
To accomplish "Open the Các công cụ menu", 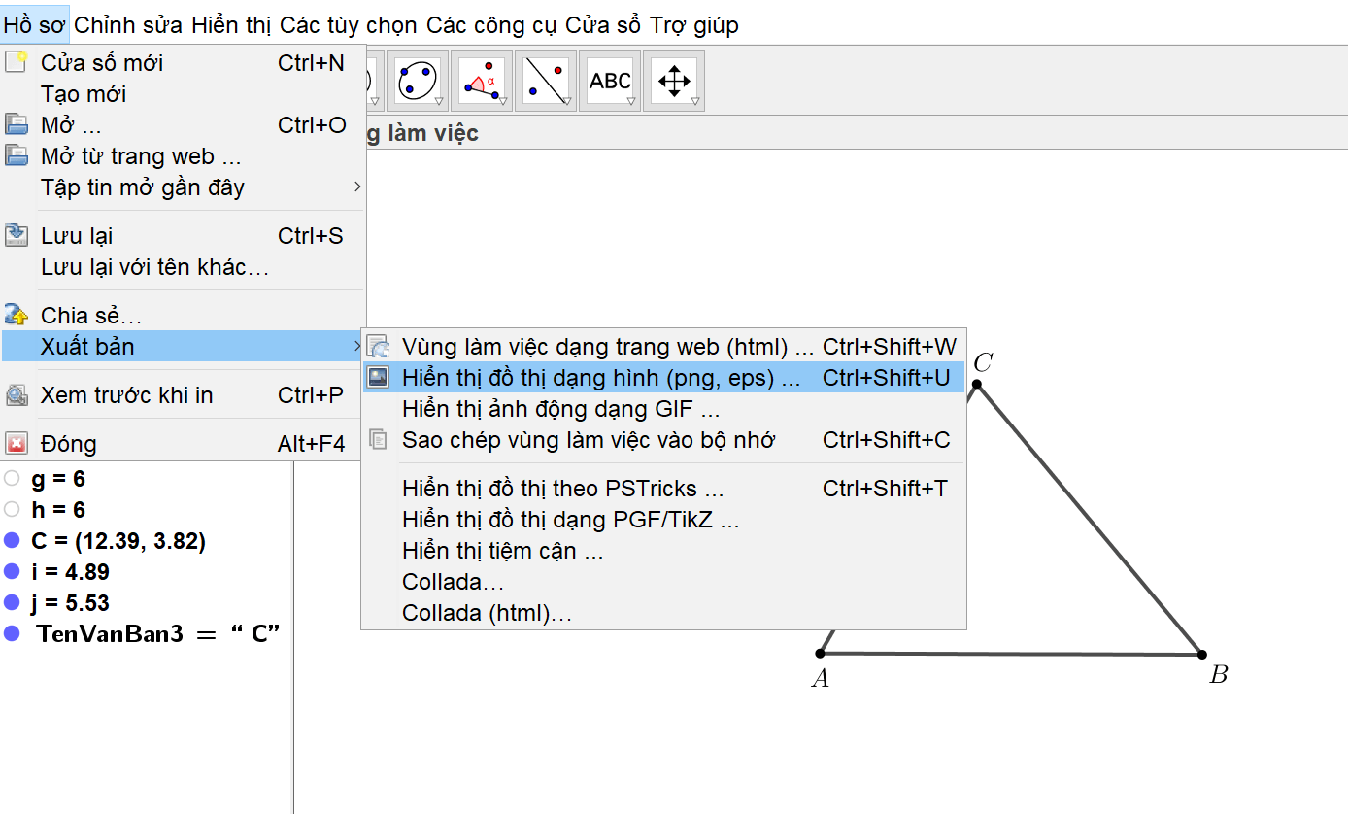I will [x=492, y=25].
